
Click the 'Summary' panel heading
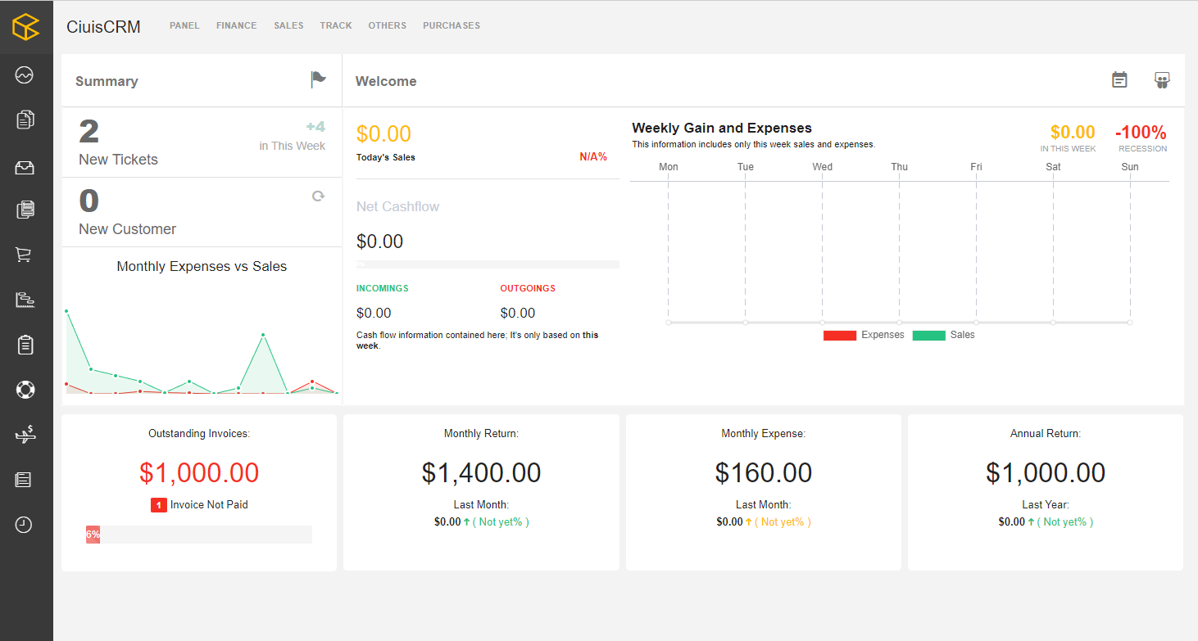pos(107,81)
